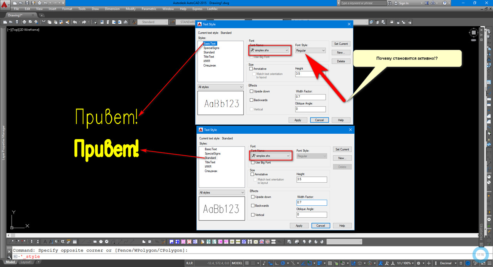Click the Polygon tool icon in bottom toolbar
Screen dimensions: 493x267
pos(101,242)
